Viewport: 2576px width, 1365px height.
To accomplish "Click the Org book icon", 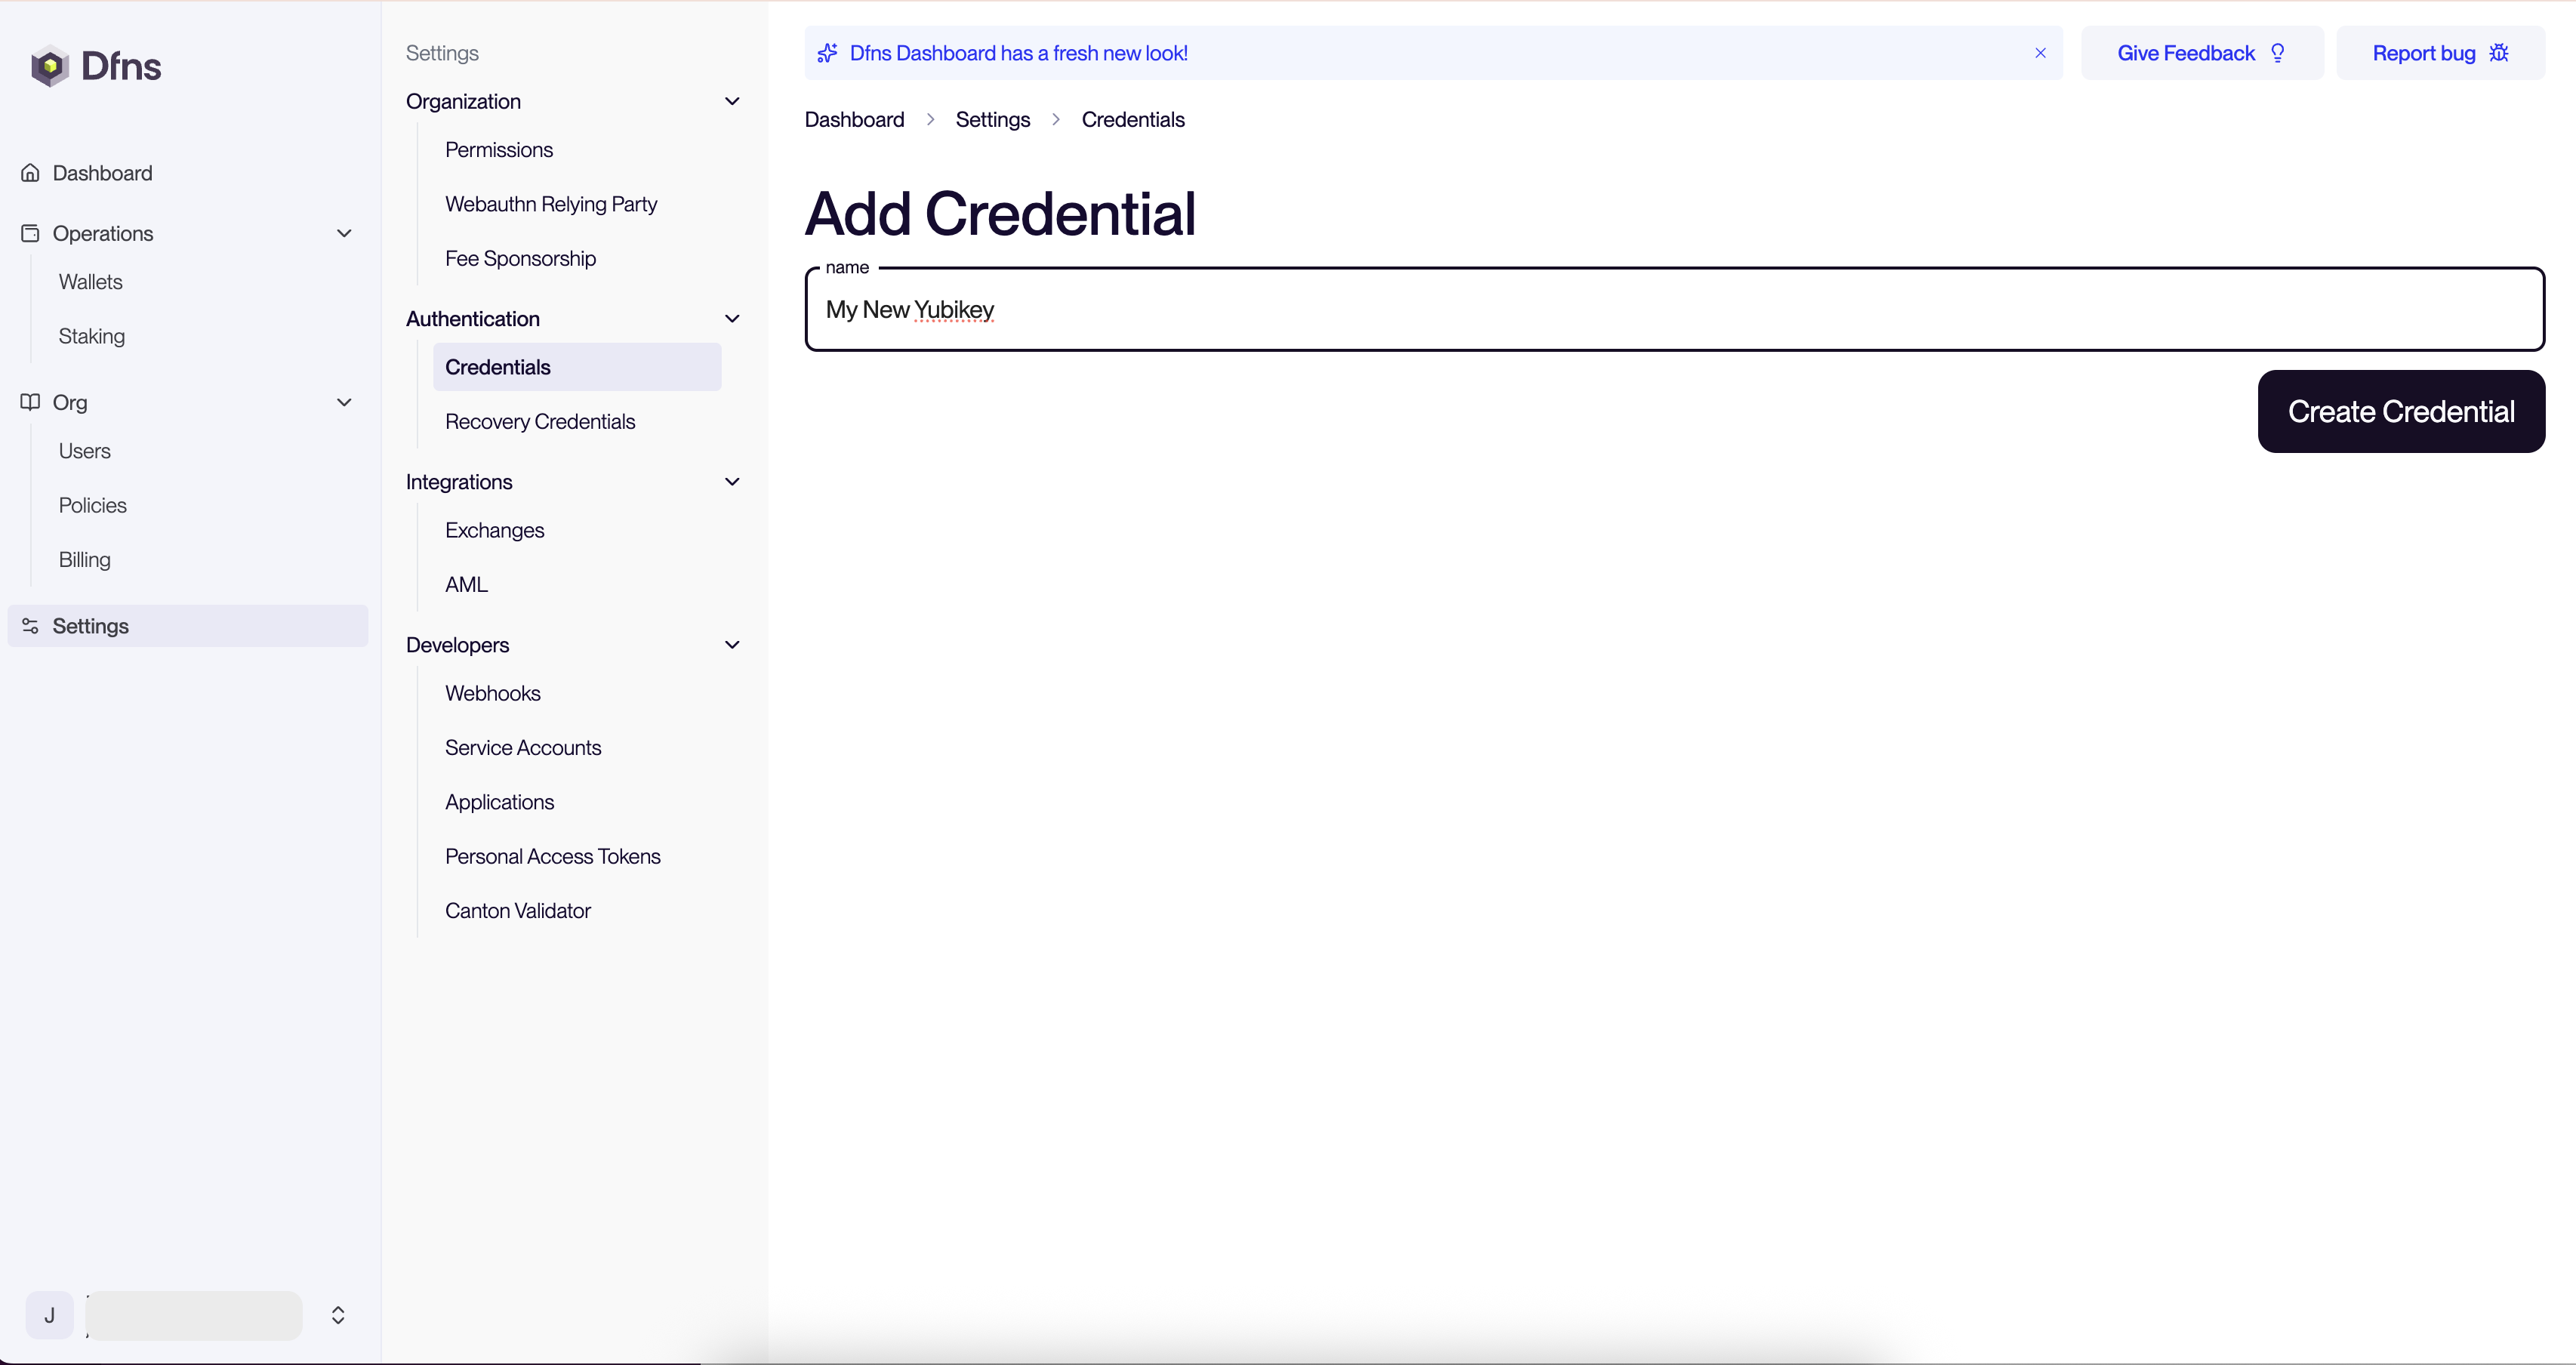I will click(31, 402).
